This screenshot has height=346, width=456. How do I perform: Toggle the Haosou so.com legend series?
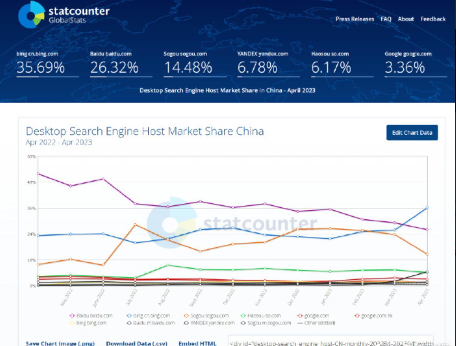(x=261, y=316)
